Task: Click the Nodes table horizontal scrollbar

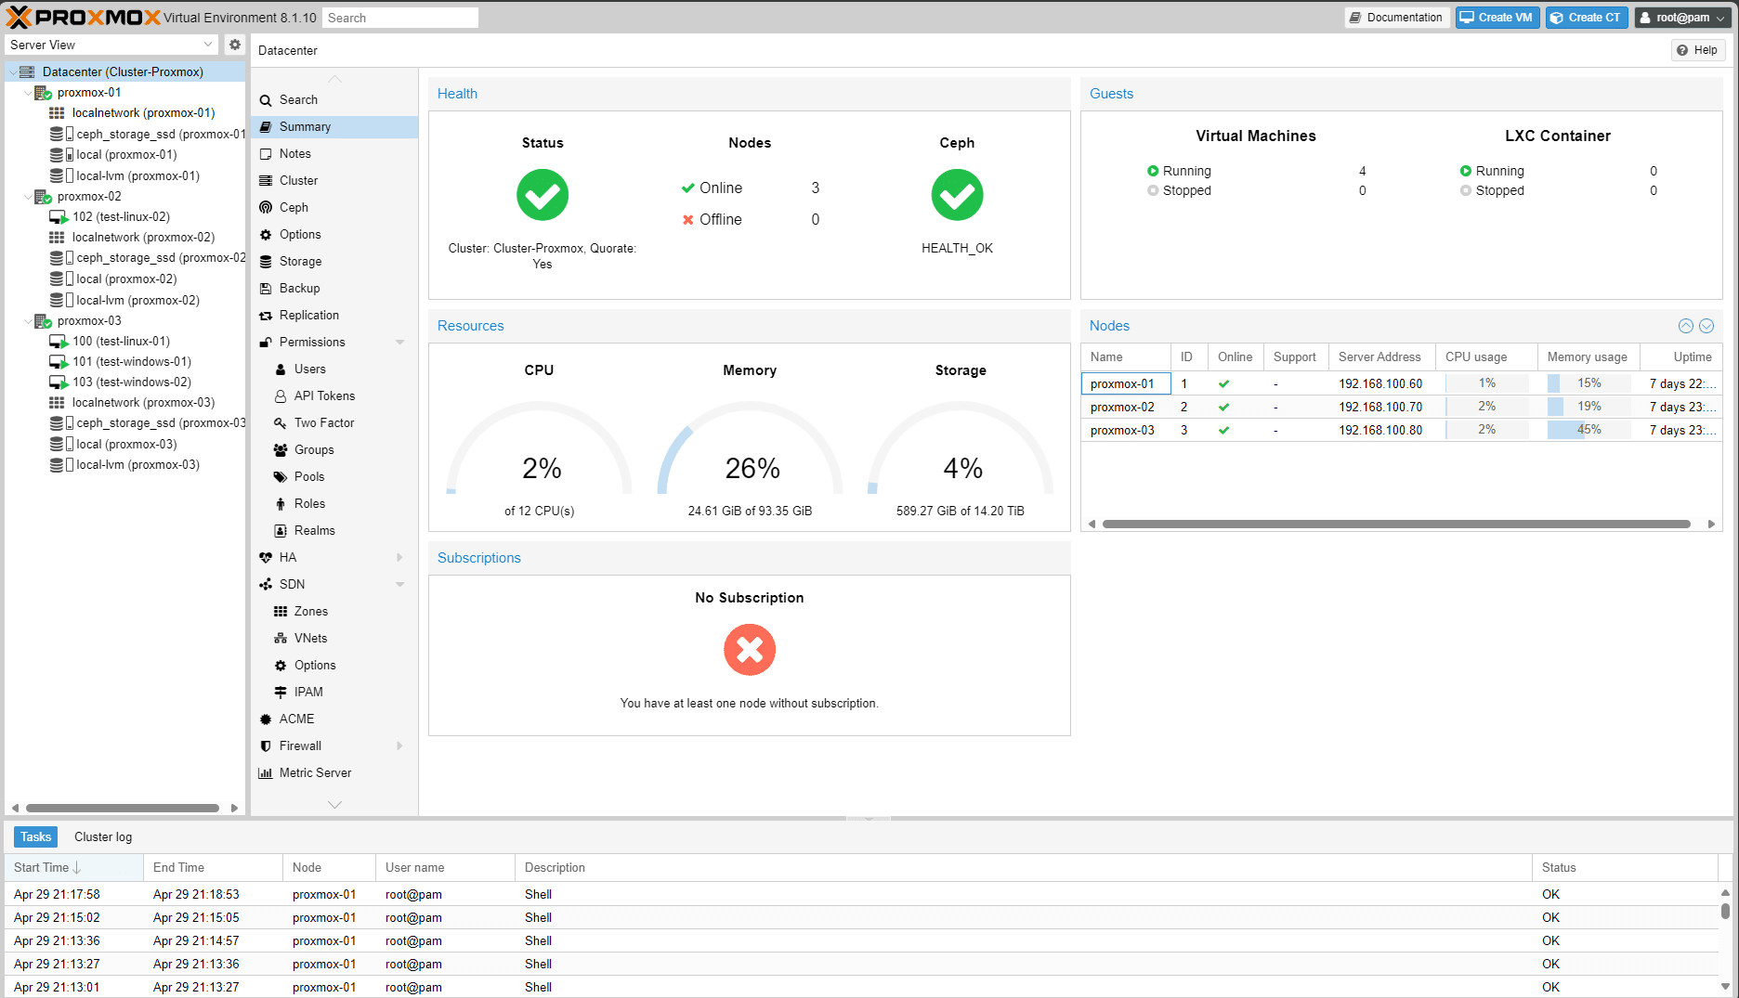Action: click(x=1396, y=525)
